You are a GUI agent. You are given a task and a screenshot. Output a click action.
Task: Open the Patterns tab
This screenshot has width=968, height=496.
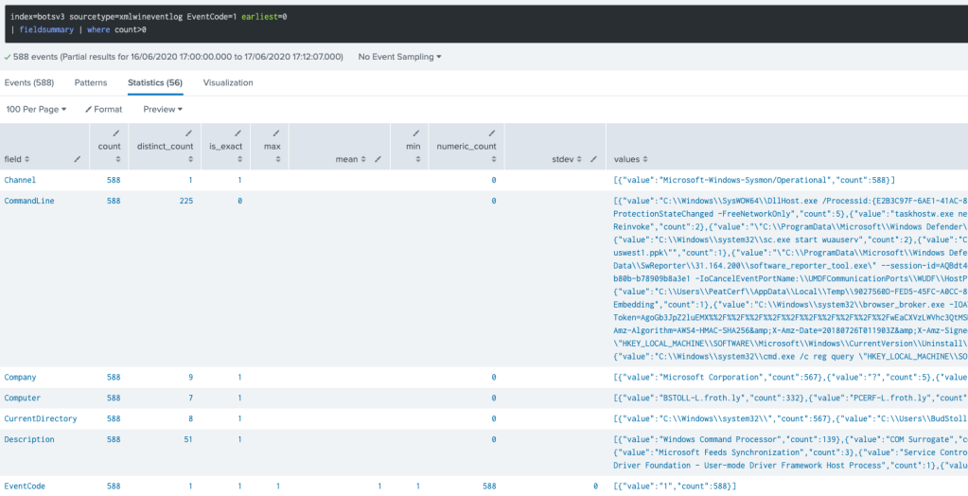(91, 82)
